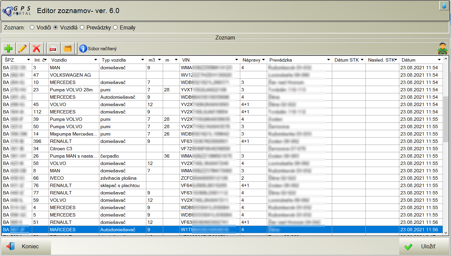Screen dimensions: 451x256
Task: Click the MARCEDES cell in highlighted row
Action: point(73,230)
